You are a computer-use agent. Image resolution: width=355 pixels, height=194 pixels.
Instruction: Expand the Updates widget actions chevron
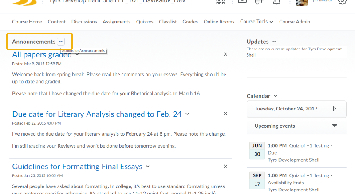(274, 42)
